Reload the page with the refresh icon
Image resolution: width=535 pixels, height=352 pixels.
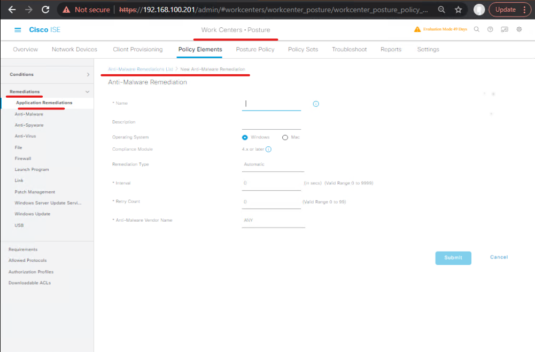point(45,10)
